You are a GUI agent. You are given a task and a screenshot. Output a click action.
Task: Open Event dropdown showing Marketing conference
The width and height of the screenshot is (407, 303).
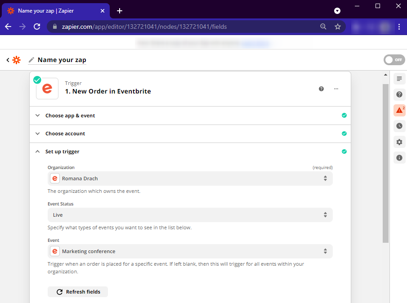tap(190, 251)
